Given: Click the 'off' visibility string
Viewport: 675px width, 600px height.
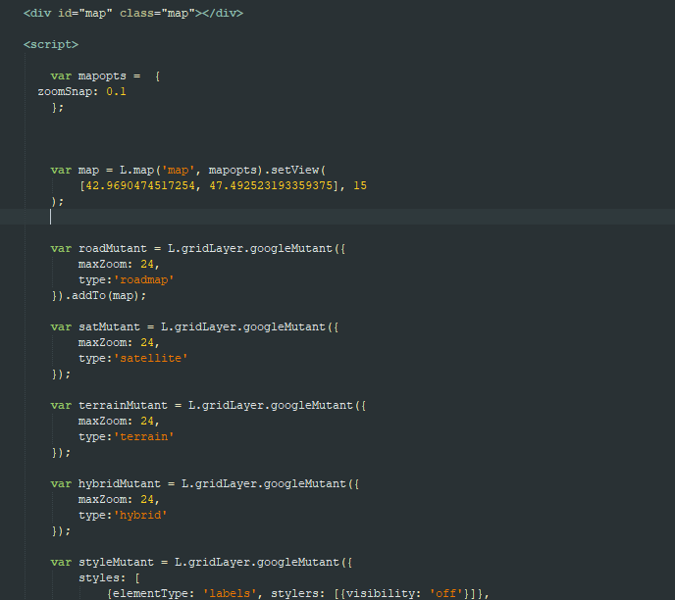Looking at the screenshot, I should click(446, 593).
